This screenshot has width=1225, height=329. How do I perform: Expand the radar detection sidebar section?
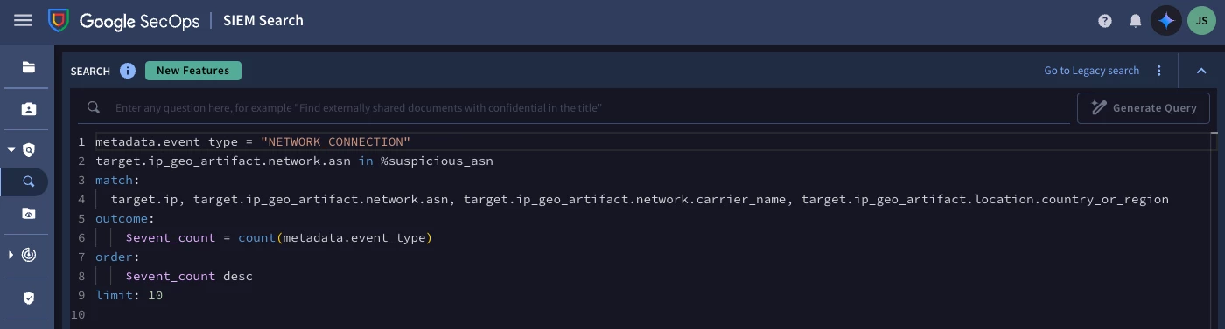pos(11,255)
